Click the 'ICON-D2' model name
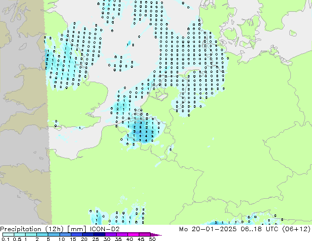The height and width of the screenshot is (241, 312). 105,229
